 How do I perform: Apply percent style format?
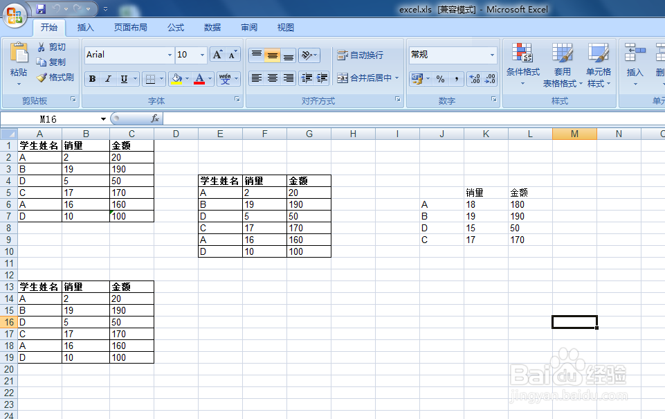pyautogui.click(x=440, y=78)
